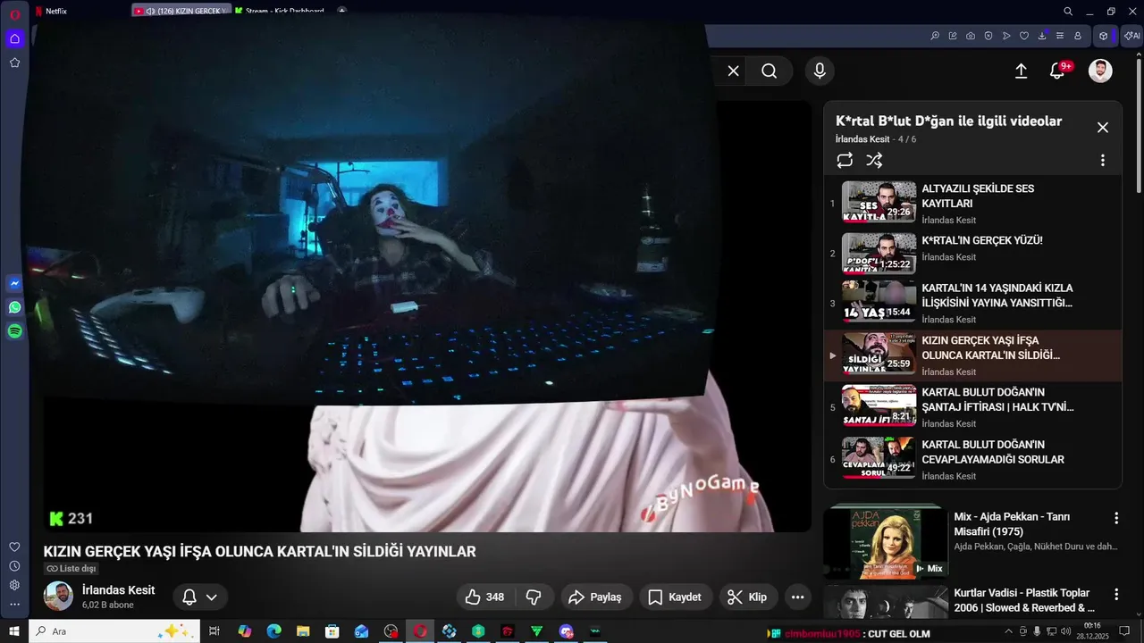The image size is (1144, 643).
Task: Open the downloads icon in Opera toolbar
Action: point(1042,36)
